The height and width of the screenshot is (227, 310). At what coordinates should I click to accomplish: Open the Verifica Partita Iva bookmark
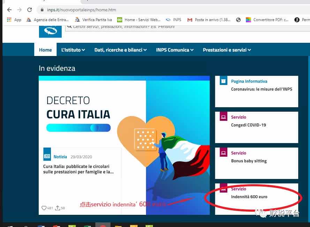(93, 20)
